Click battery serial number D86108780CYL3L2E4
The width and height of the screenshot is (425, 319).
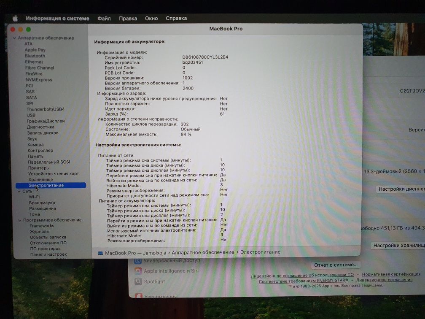click(205, 57)
